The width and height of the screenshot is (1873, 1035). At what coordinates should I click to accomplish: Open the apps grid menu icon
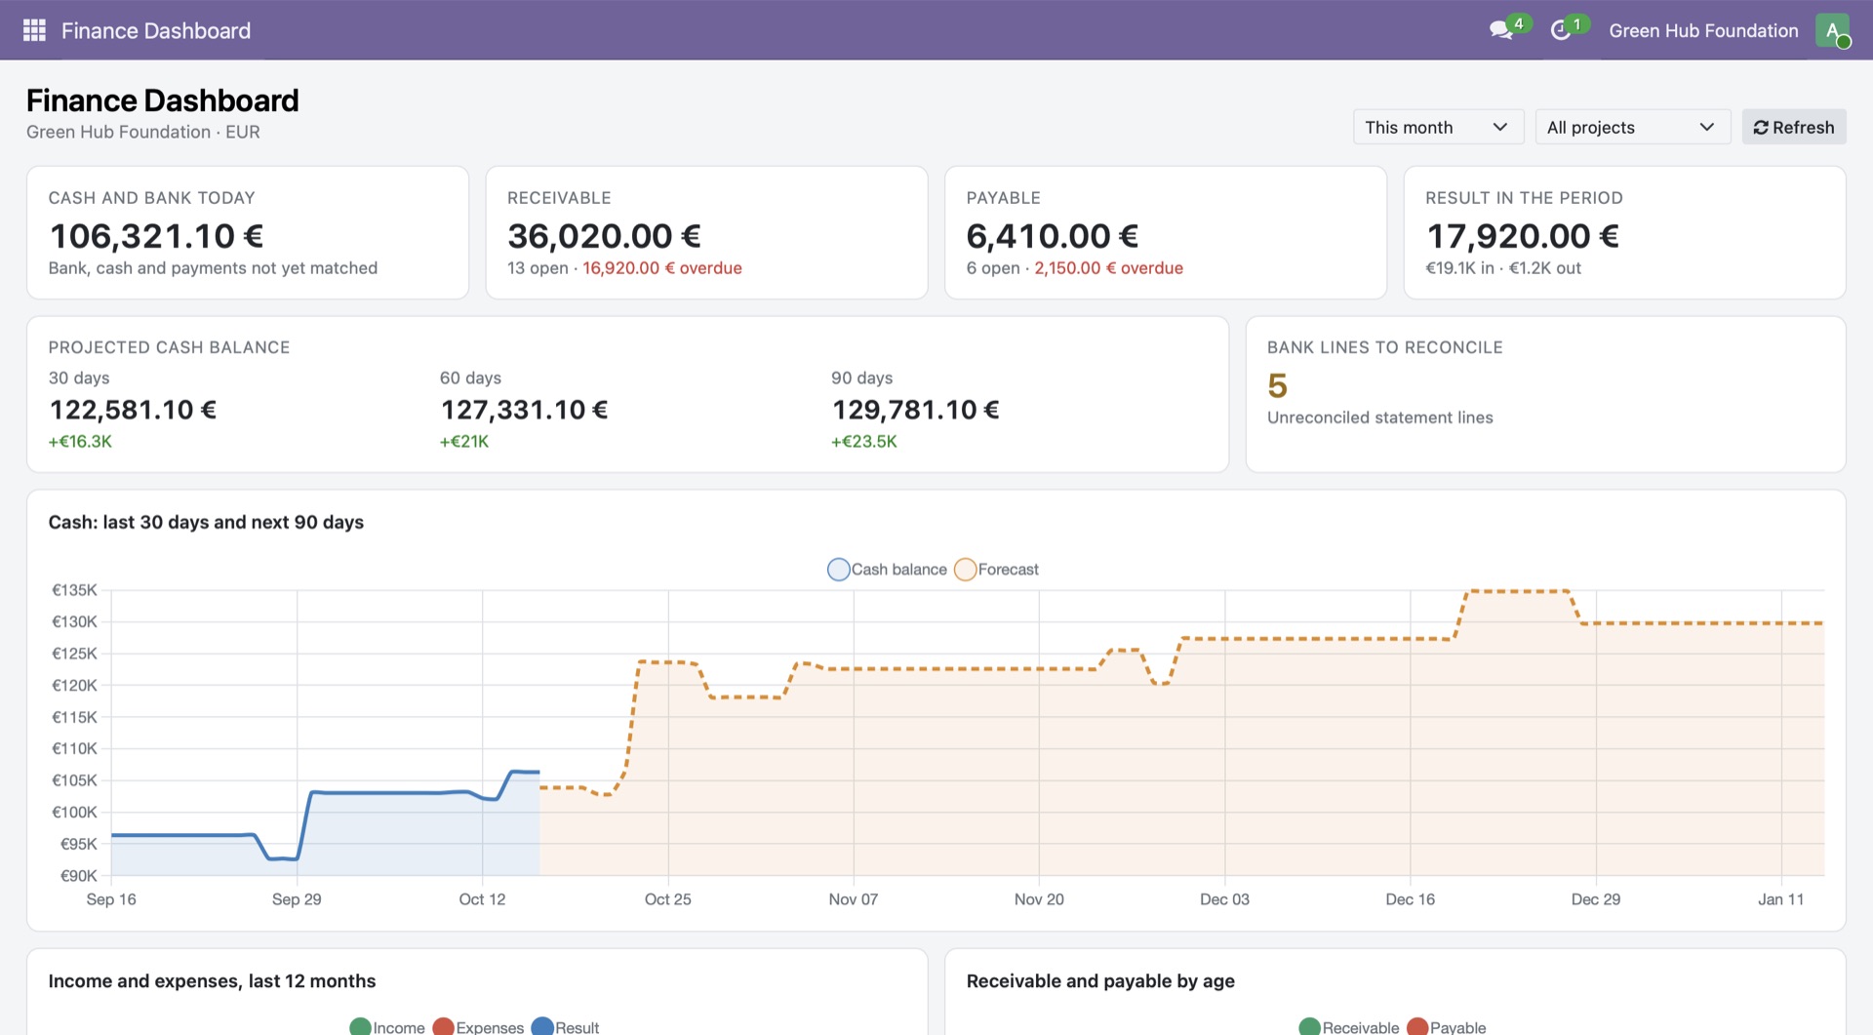tap(34, 30)
